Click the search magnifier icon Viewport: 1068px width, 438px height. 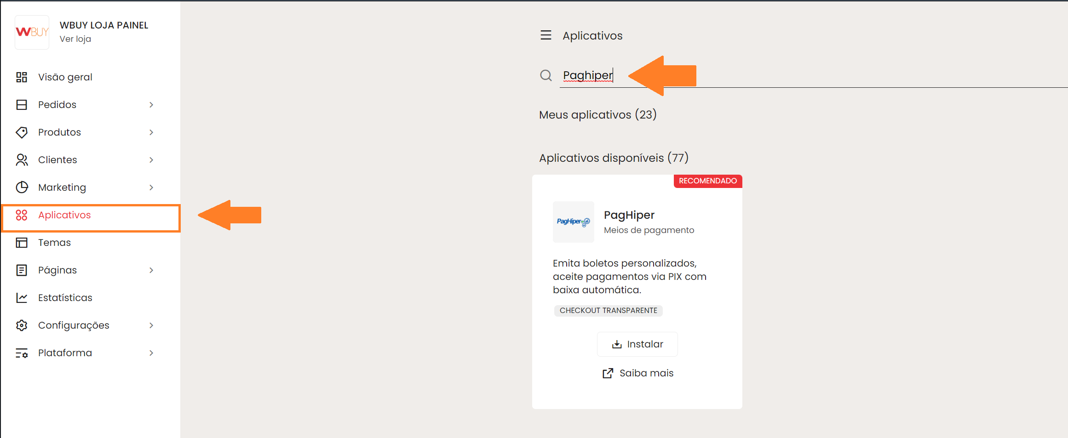click(546, 75)
